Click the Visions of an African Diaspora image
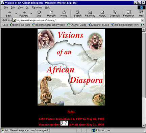146x133 pixels. click(x=71, y=67)
